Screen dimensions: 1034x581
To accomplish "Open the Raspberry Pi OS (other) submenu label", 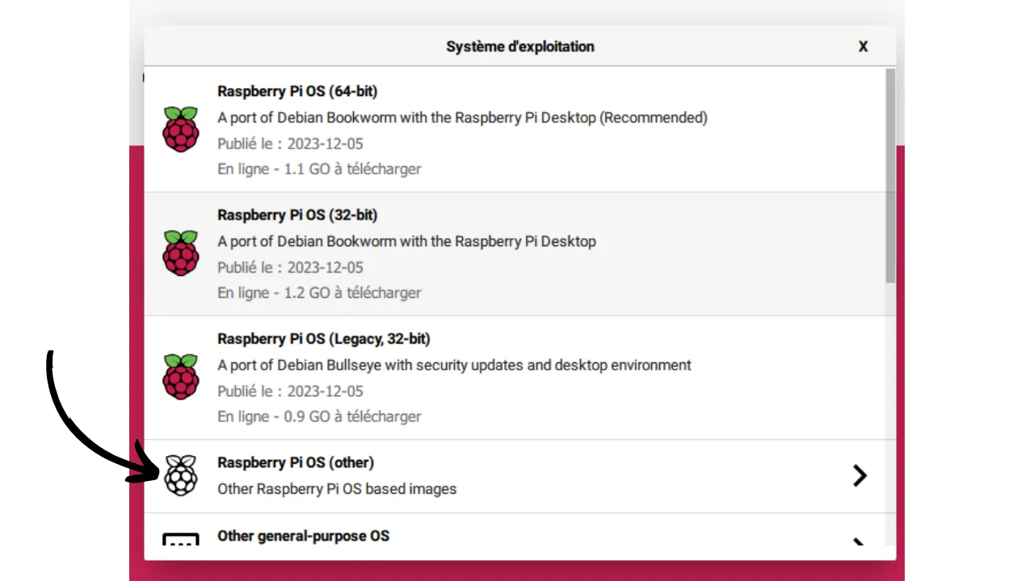I will click(296, 463).
